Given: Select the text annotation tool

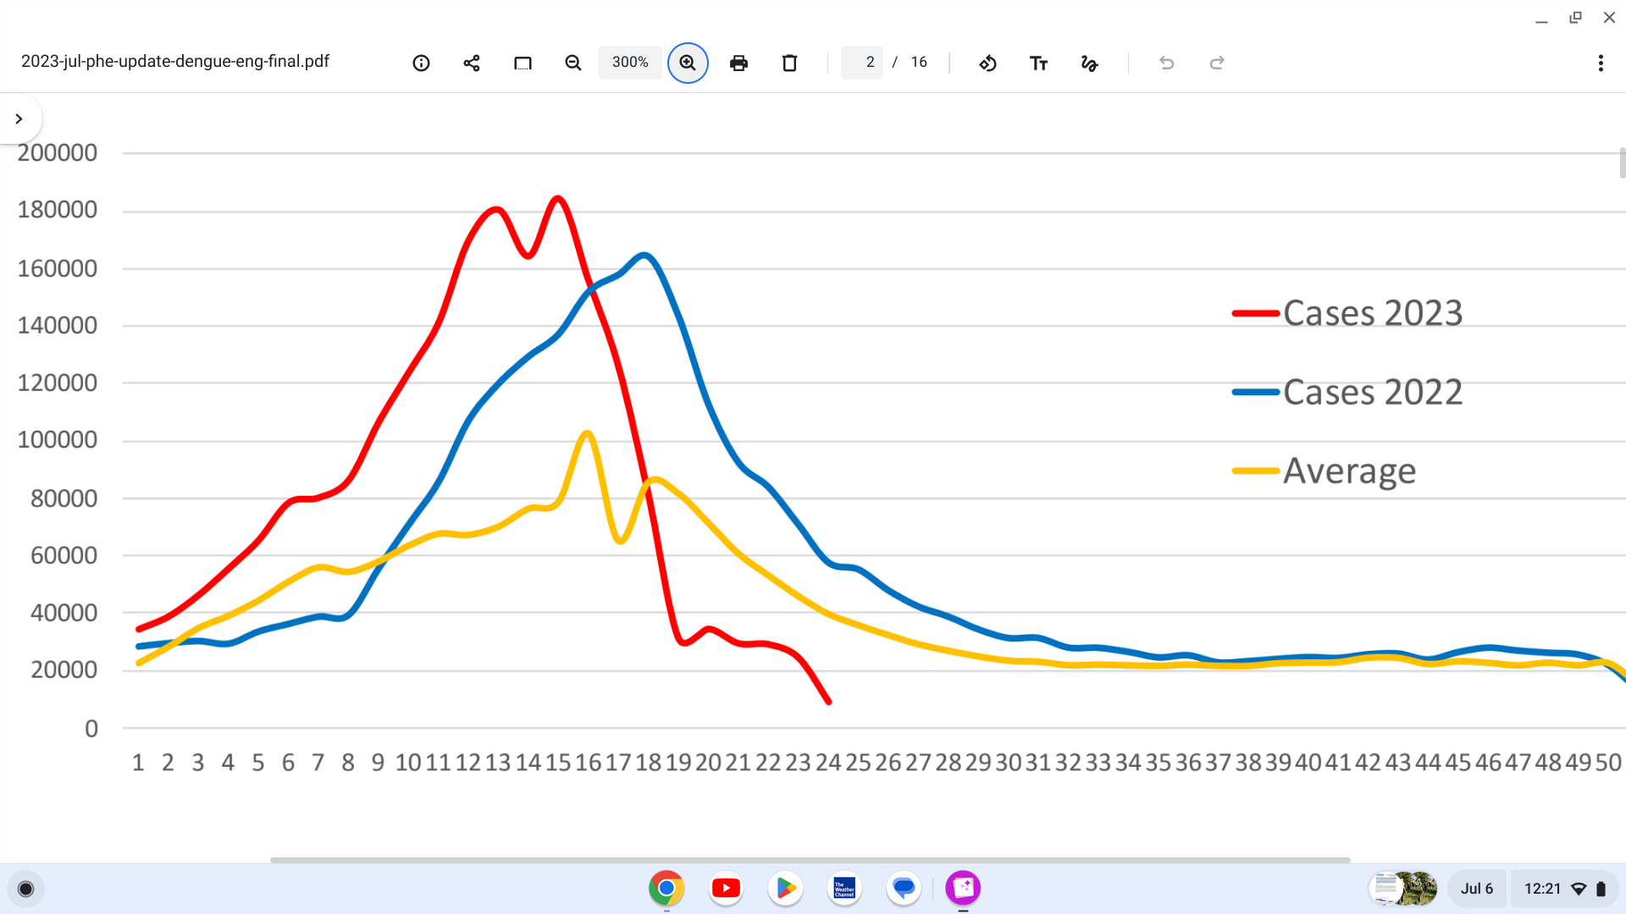Looking at the screenshot, I should 1038,63.
